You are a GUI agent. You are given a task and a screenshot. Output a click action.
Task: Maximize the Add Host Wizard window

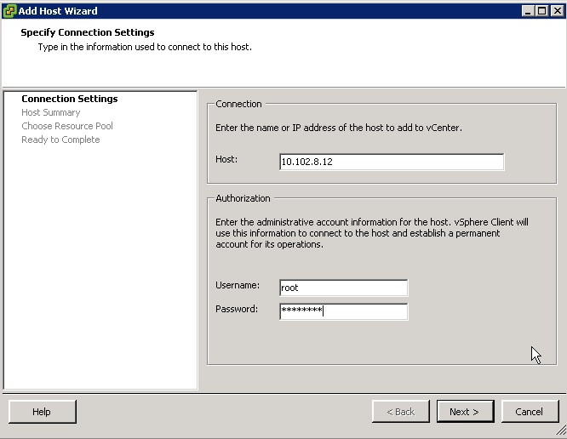tap(542, 10)
